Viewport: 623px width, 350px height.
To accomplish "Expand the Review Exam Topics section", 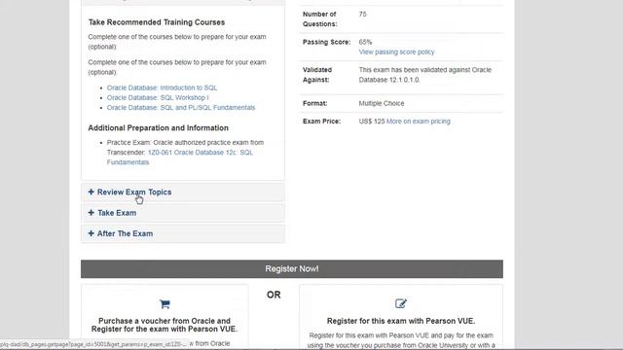I will click(183, 192).
